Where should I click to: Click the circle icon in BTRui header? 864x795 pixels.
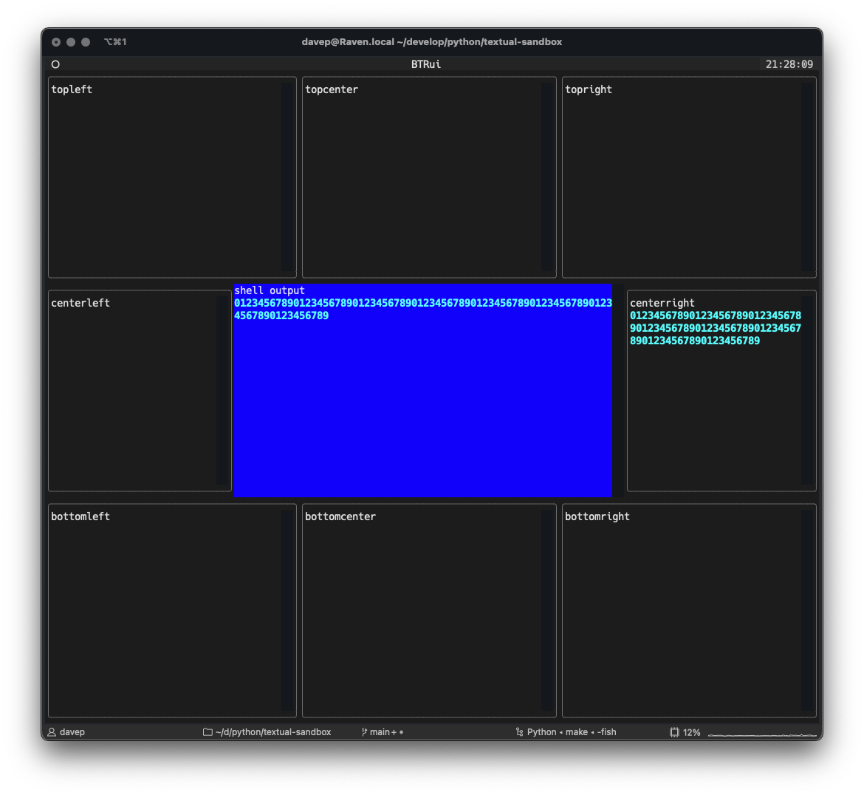click(55, 64)
